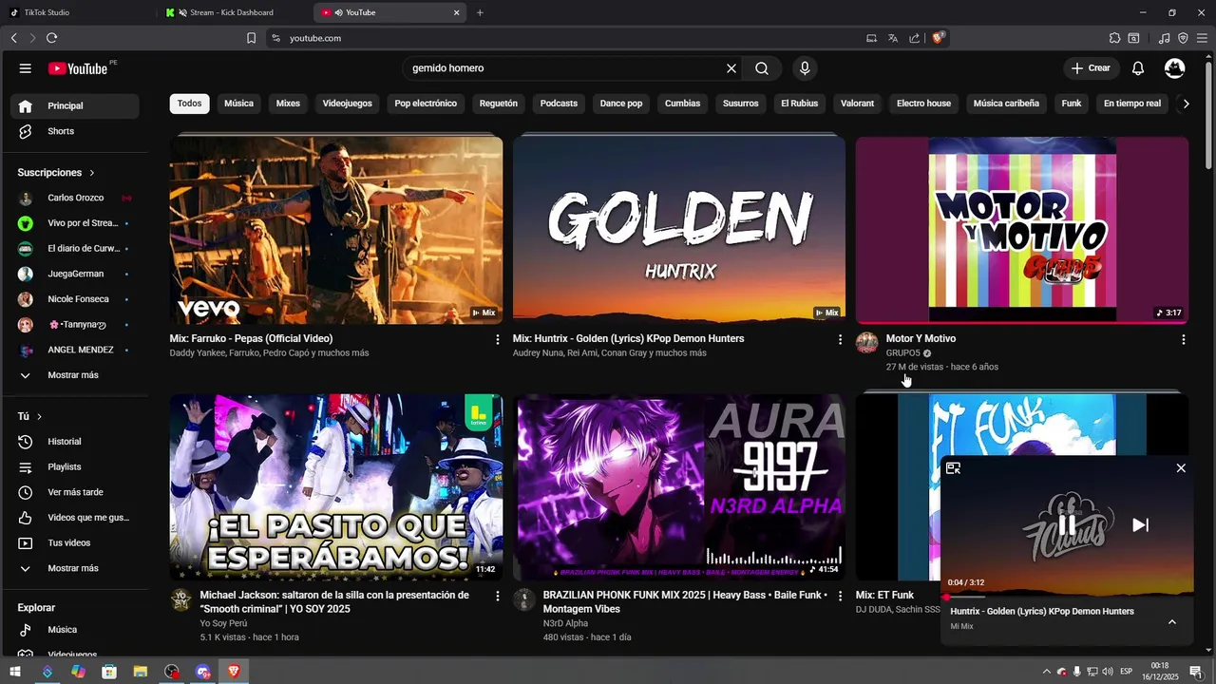Image resolution: width=1216 pixels, height=684 pixels.
Task: Open the Windows Start button
Action: coord(15,672)
